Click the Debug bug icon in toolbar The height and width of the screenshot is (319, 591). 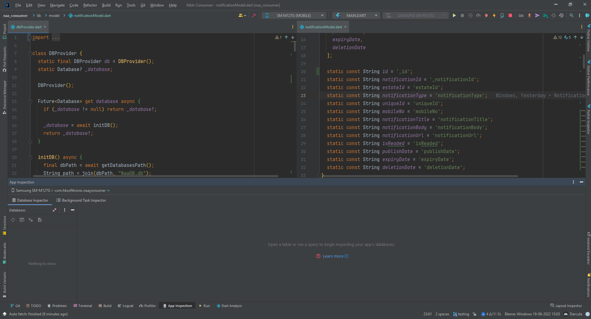click(x=462, y=16)
